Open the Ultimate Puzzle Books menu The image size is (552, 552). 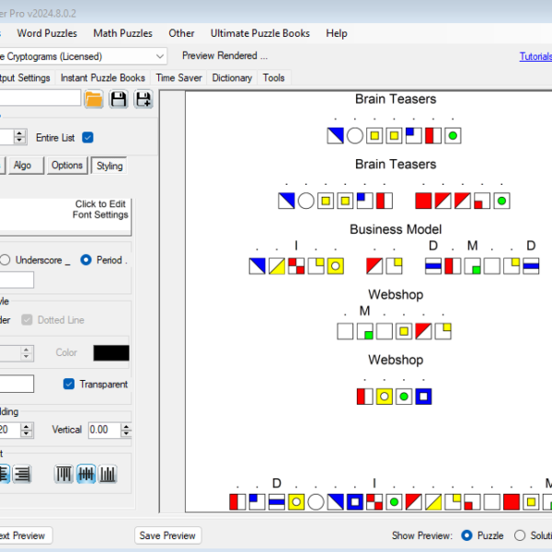tap(260, 33)
